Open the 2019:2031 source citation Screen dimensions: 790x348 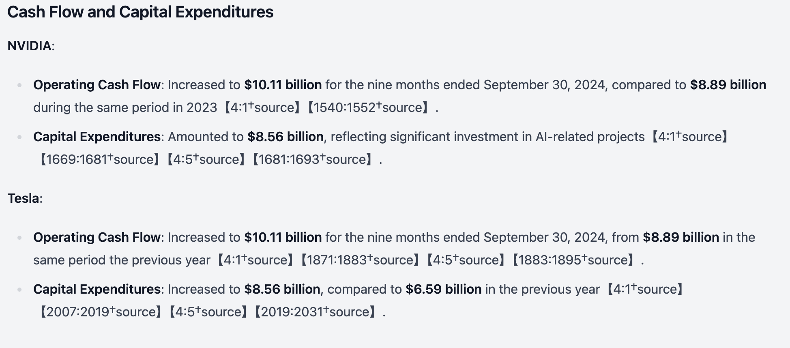click(x=315, y=312)
